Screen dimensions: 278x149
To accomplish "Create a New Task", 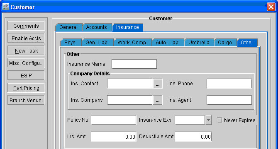I will (26, 50).
